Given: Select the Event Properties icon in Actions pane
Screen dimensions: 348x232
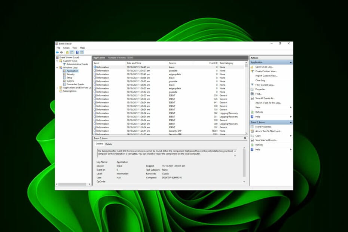Looking at the screenshot, I should coord(252,128).
